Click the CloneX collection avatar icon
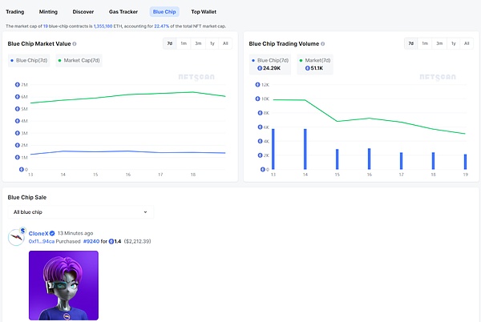Viewport: 481px width, 322px height. pos(17,238)
